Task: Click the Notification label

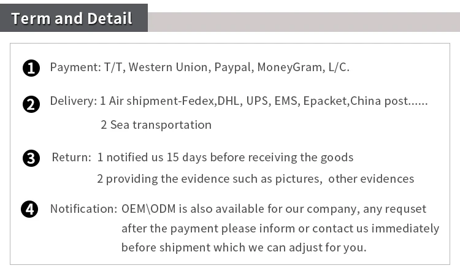Action: tap(83, 209)
